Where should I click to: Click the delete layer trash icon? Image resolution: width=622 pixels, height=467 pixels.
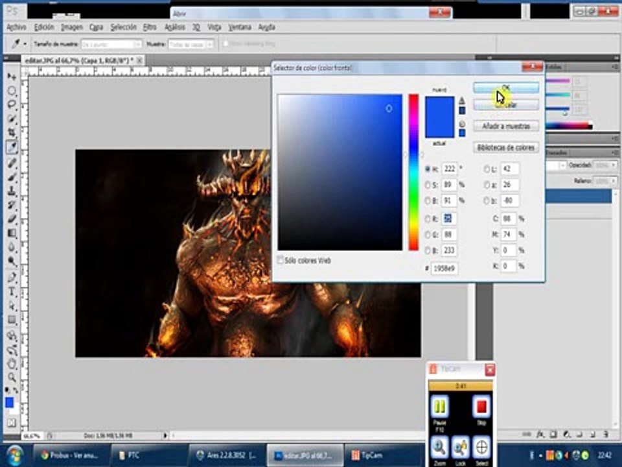coord(606,435)
